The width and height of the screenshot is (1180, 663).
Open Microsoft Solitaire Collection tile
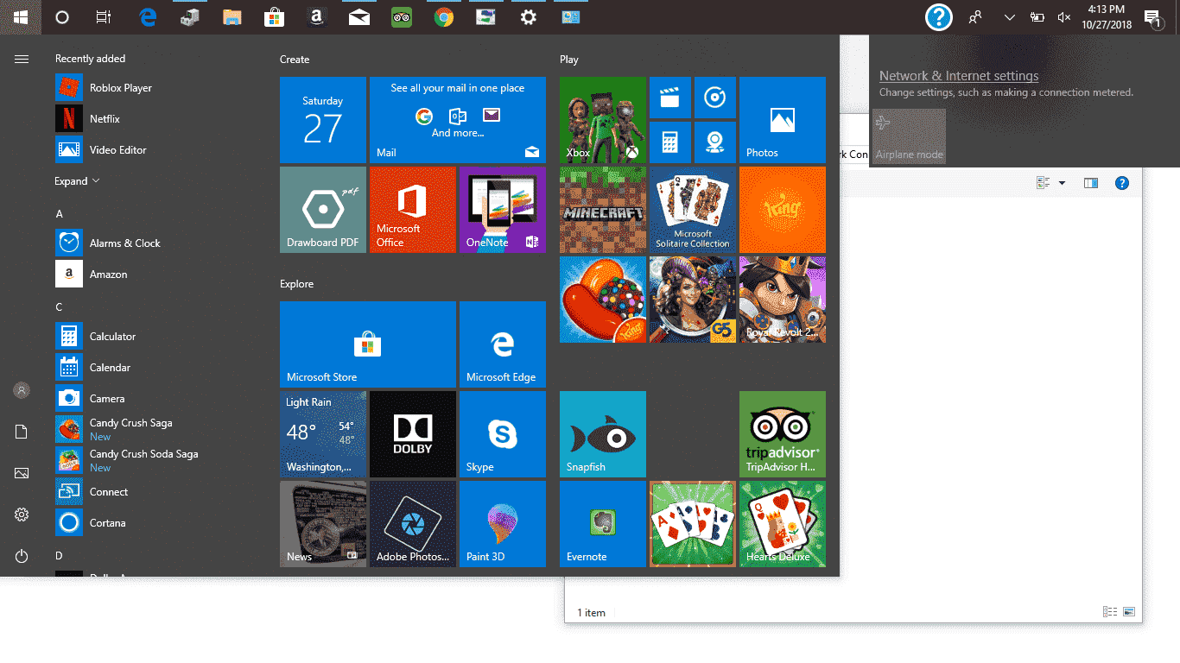pyautogui.click(x=693, y=210)
